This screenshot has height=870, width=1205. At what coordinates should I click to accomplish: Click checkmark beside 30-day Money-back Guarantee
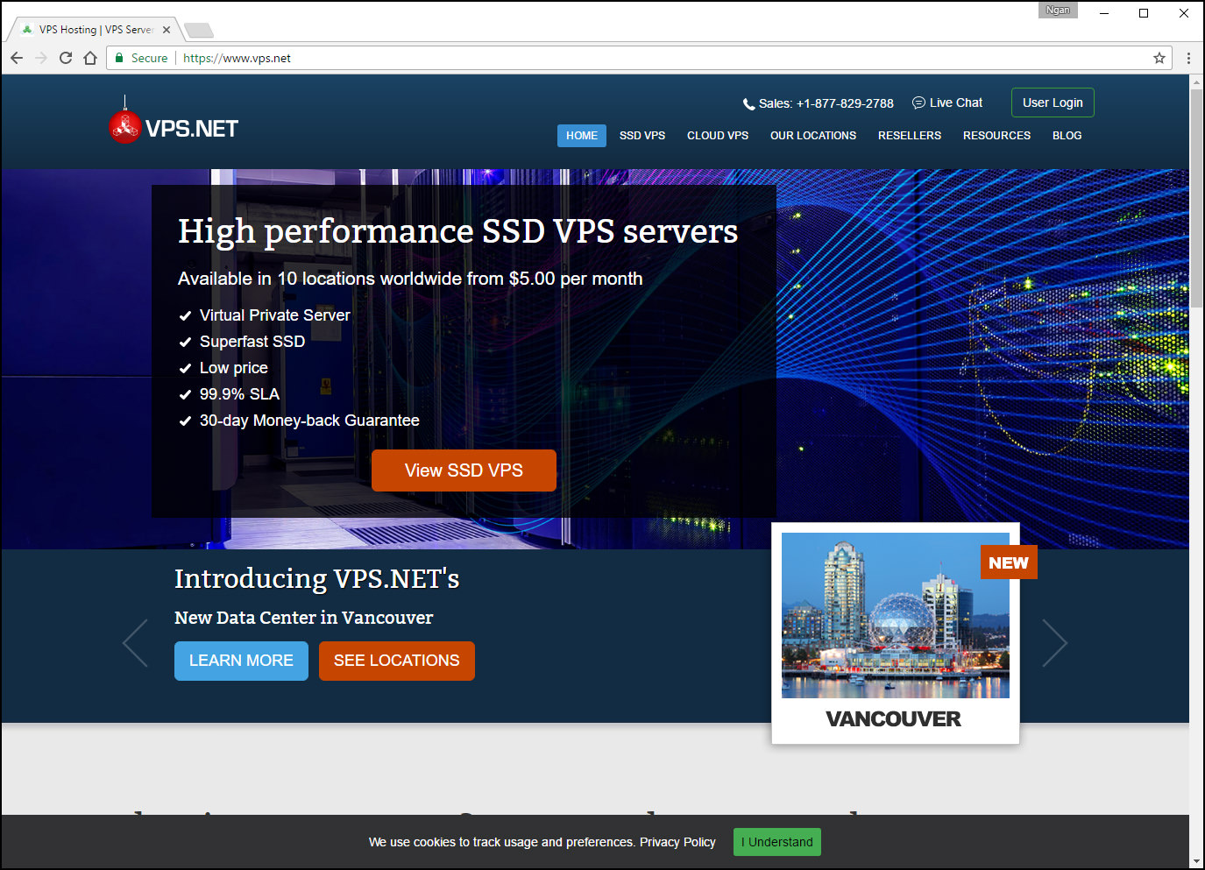pyautogui.click(x=185, y=421)
